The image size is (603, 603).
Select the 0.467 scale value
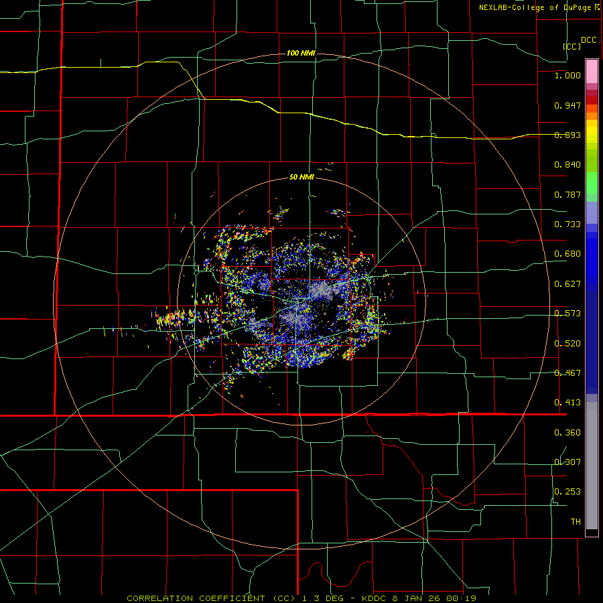(x=567, y=373)
